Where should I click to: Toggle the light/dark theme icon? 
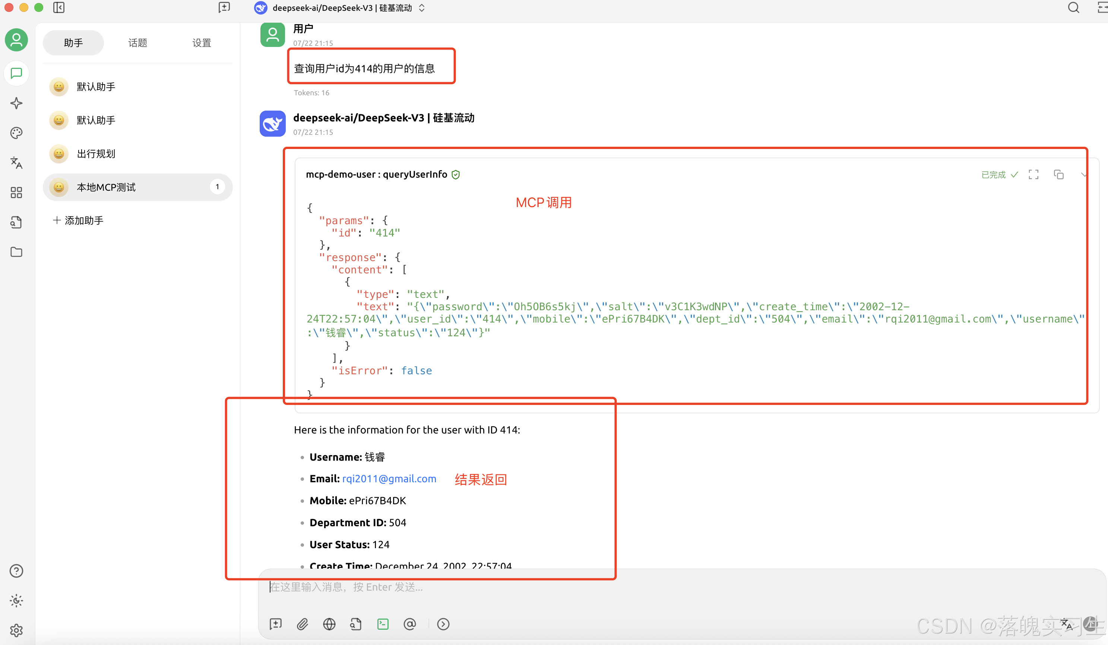tap(16, 601)
